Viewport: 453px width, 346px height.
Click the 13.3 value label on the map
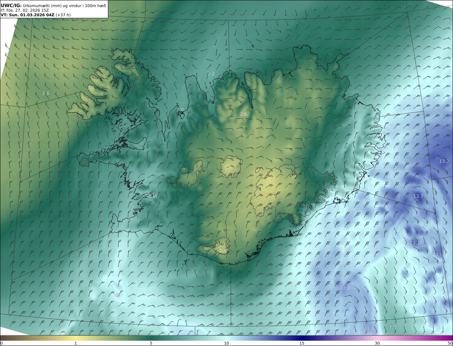coord(444,161)
